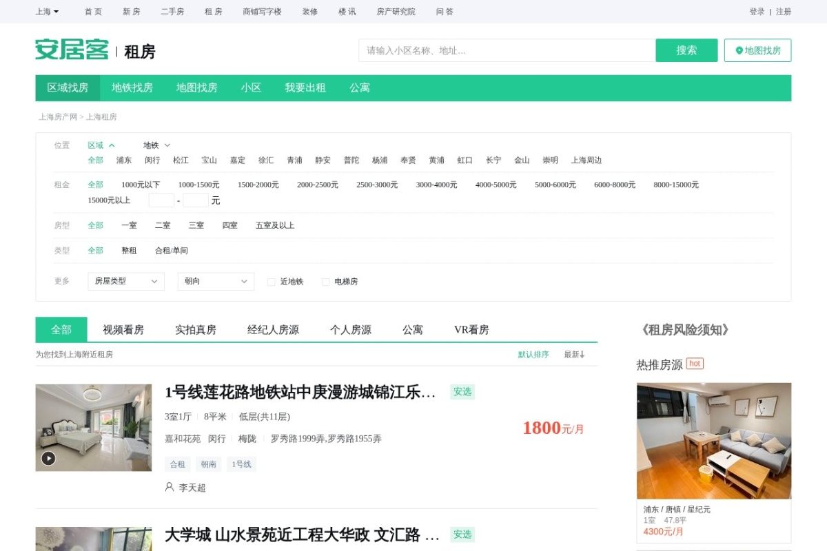827x551 pixels.
Task: Click the 1号线 tag on first listing
Action: [241, 464]
